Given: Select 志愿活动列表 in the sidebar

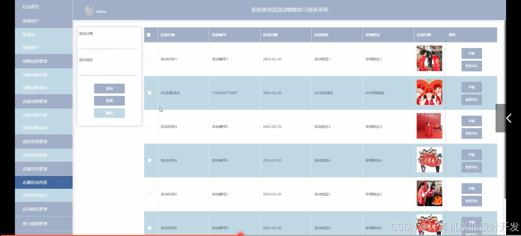Looking at the screenshot, I should 44,183.
